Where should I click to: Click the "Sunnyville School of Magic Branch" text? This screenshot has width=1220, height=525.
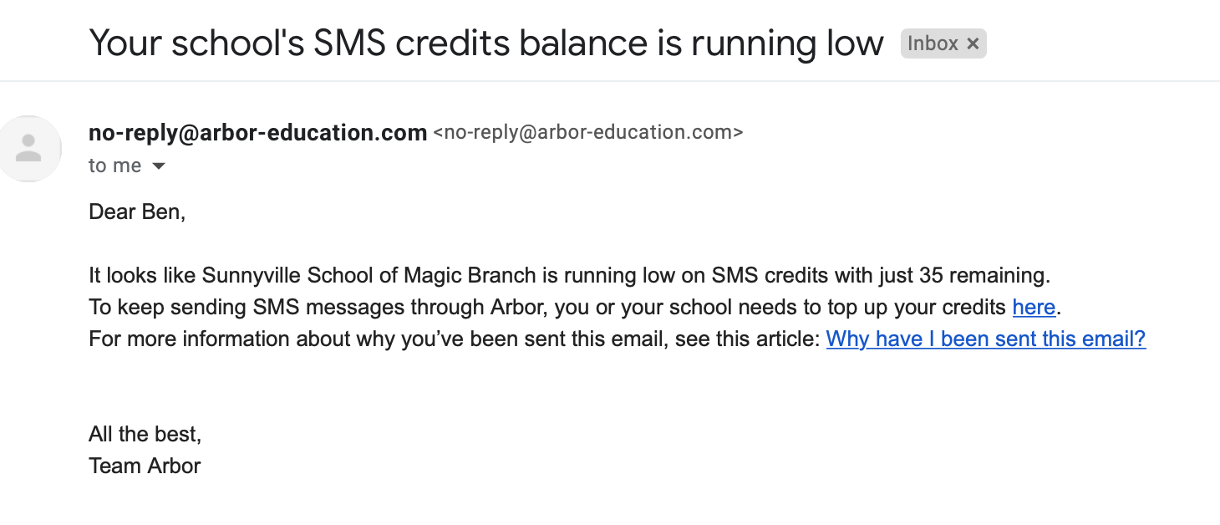point(368,275)
